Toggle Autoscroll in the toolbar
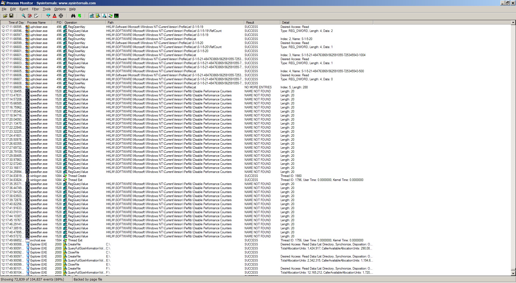The image size is (516, 283). [x=30, y=16]
